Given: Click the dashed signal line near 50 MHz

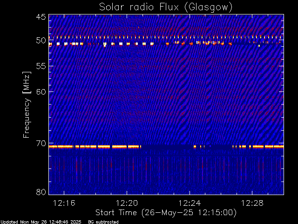Looking at the screenshot, I should 166,37.
